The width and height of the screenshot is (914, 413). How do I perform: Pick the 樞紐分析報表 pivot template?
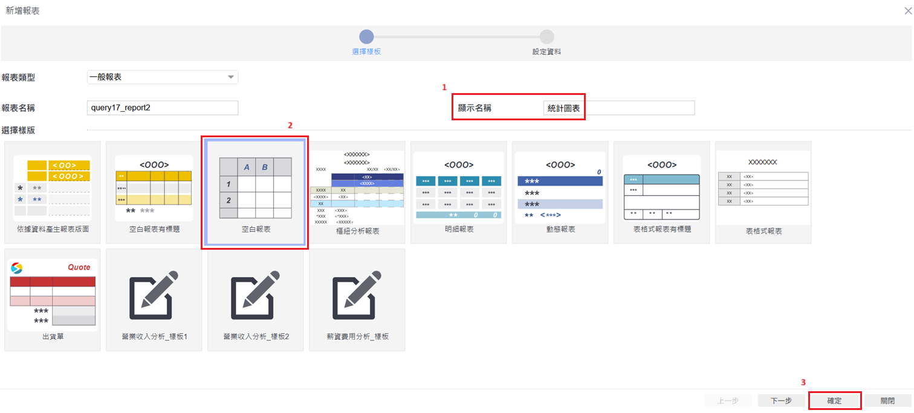[x=357, y=187]
